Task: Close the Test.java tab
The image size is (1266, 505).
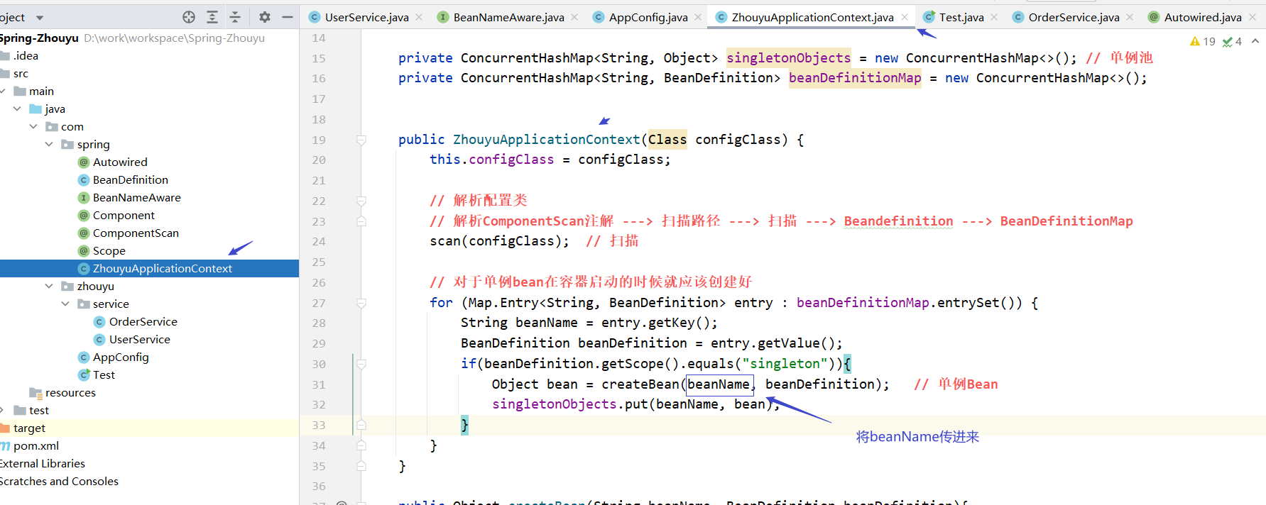Action: [x=994, y=17]
